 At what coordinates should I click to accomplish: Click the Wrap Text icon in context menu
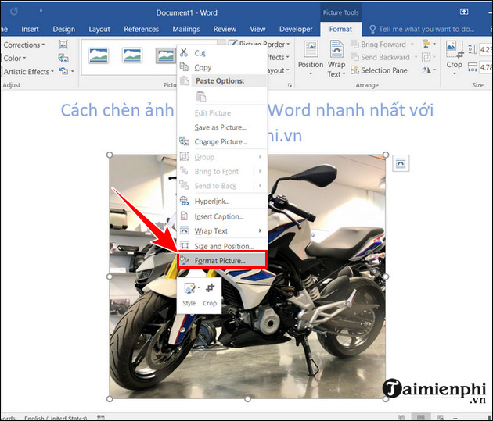pos(184,230)
